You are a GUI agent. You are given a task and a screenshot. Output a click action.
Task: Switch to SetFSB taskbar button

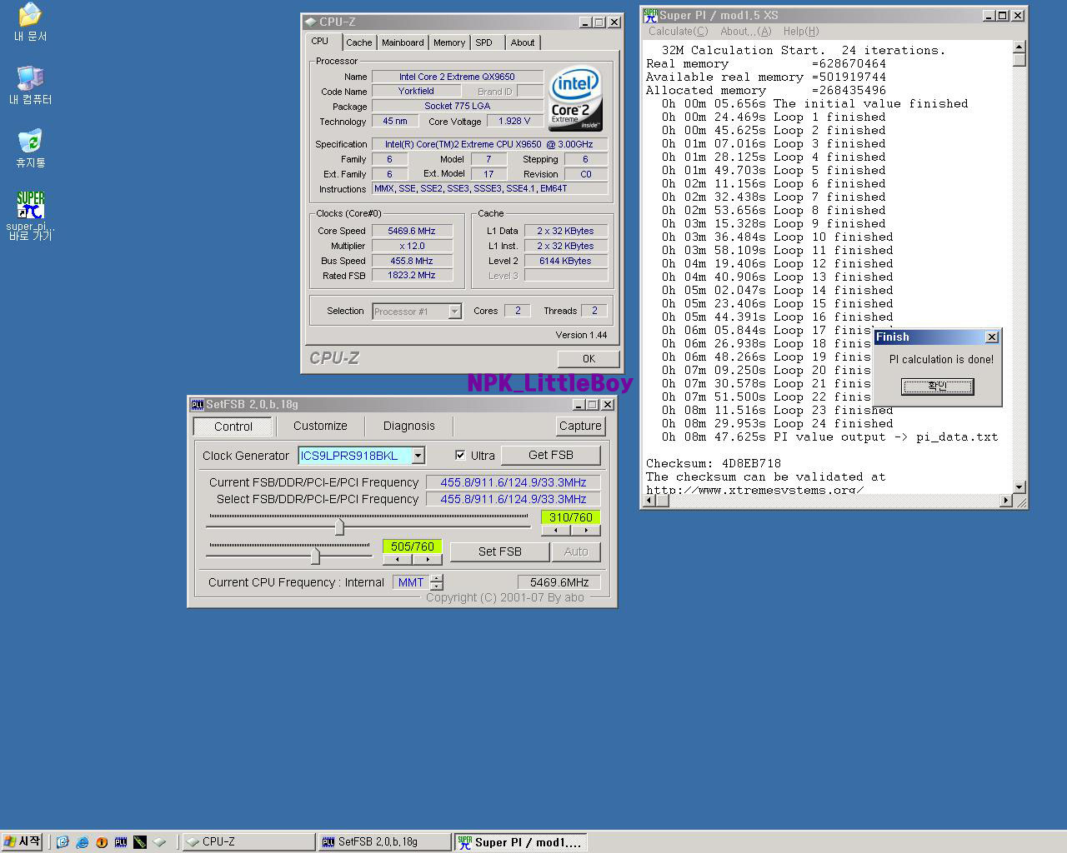[x=385, y=842]
